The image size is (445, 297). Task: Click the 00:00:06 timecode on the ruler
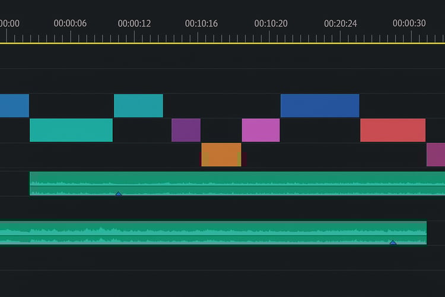[70, 23]
